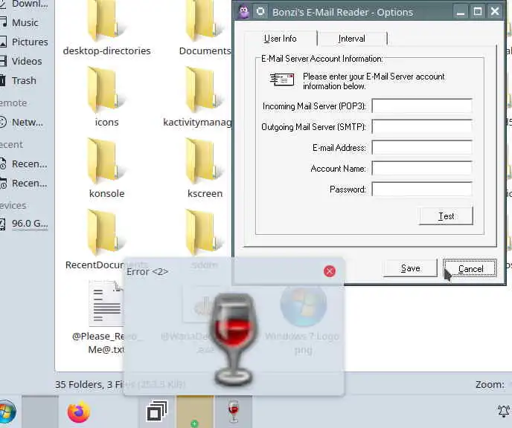512x428 pixels.
Task: Click the mail envelope icon in dialog
Action: 282,80
